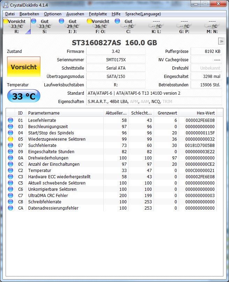
Task: Click status orb for Lesefehlerrate row
Action: click(10, 120)
